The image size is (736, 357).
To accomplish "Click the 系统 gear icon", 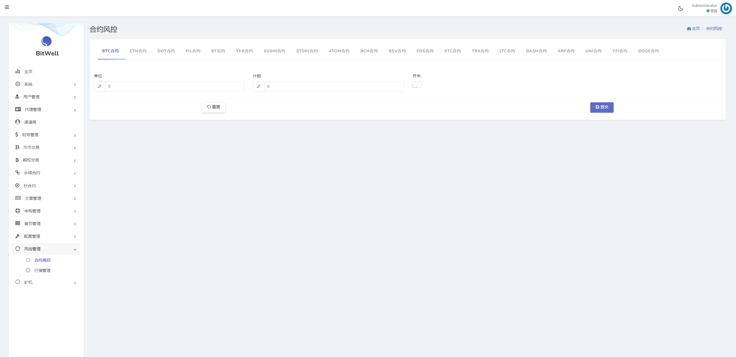I will (18, 84).
